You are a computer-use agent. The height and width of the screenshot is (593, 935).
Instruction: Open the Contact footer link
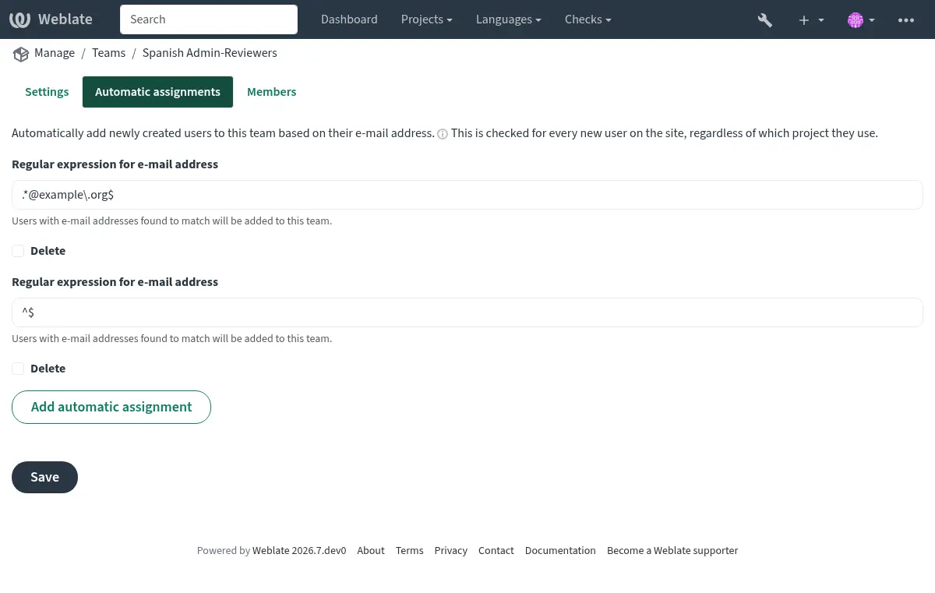coord(496,550)
